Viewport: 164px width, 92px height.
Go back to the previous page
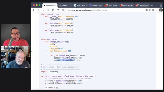(34, 10)
